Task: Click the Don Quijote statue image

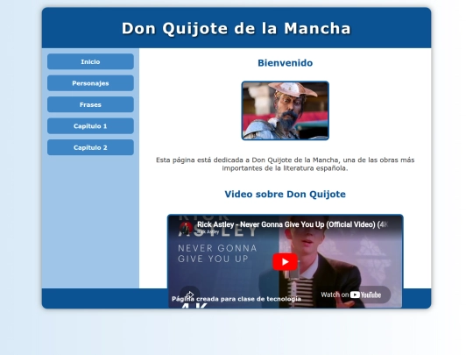Action: (x=285, y=110)
